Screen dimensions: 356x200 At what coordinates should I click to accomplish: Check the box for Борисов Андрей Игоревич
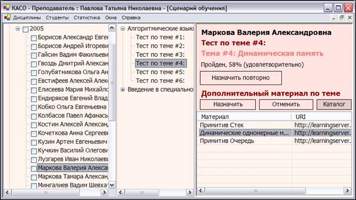[x=34, y=47]
